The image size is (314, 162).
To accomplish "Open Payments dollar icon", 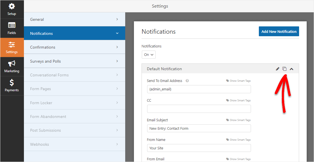I will 12,83.
